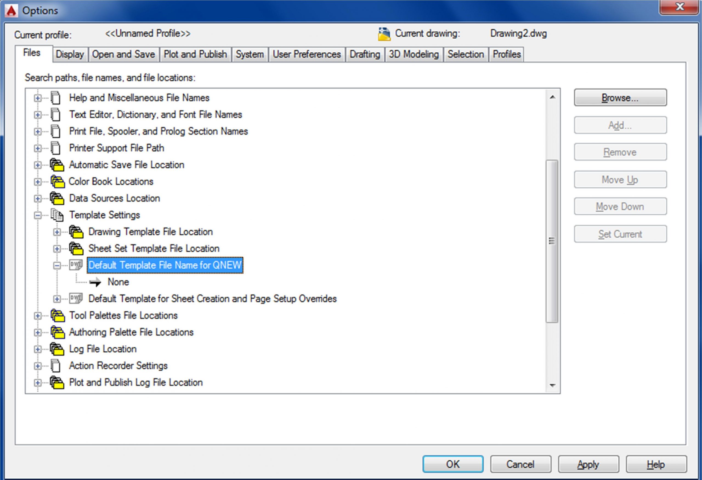702x480 pixels.
Task: Select the Printer Support File Path entry
Action: (x=117, y=148)
